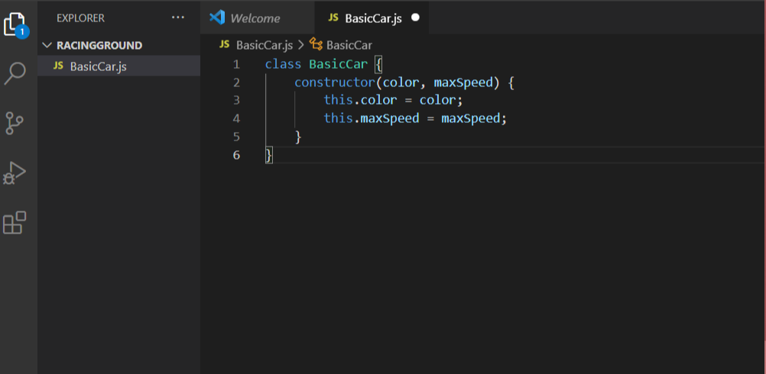Screen dimensions: 766x374
Task: Open Explorer's more actions ellipsis menu
Action: [178, 18]
